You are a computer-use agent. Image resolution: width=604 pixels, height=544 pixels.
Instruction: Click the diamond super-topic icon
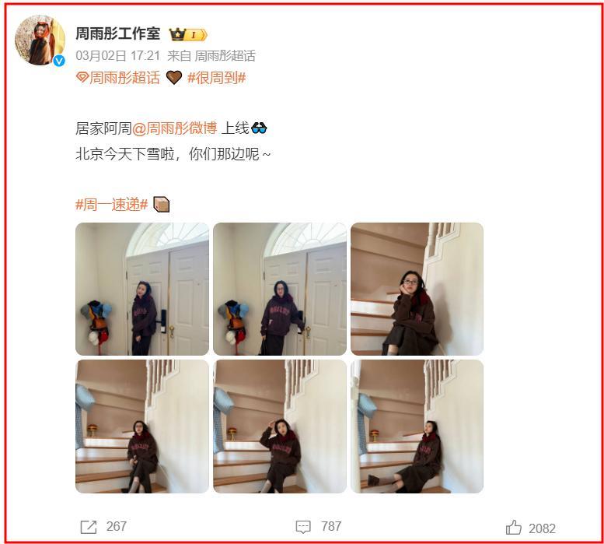click(x=82, y=78)
